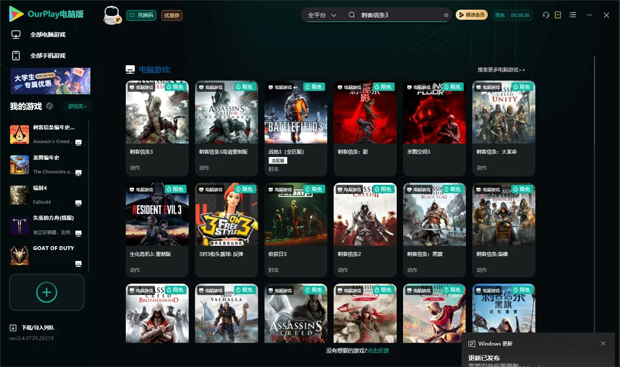This screenshot has width=620, height=367.
Task: Click the search magnifier icon
Action: 352,15
